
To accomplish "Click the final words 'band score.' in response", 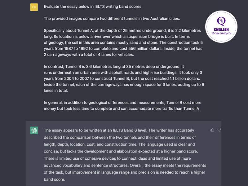I will tap(55, 179).
